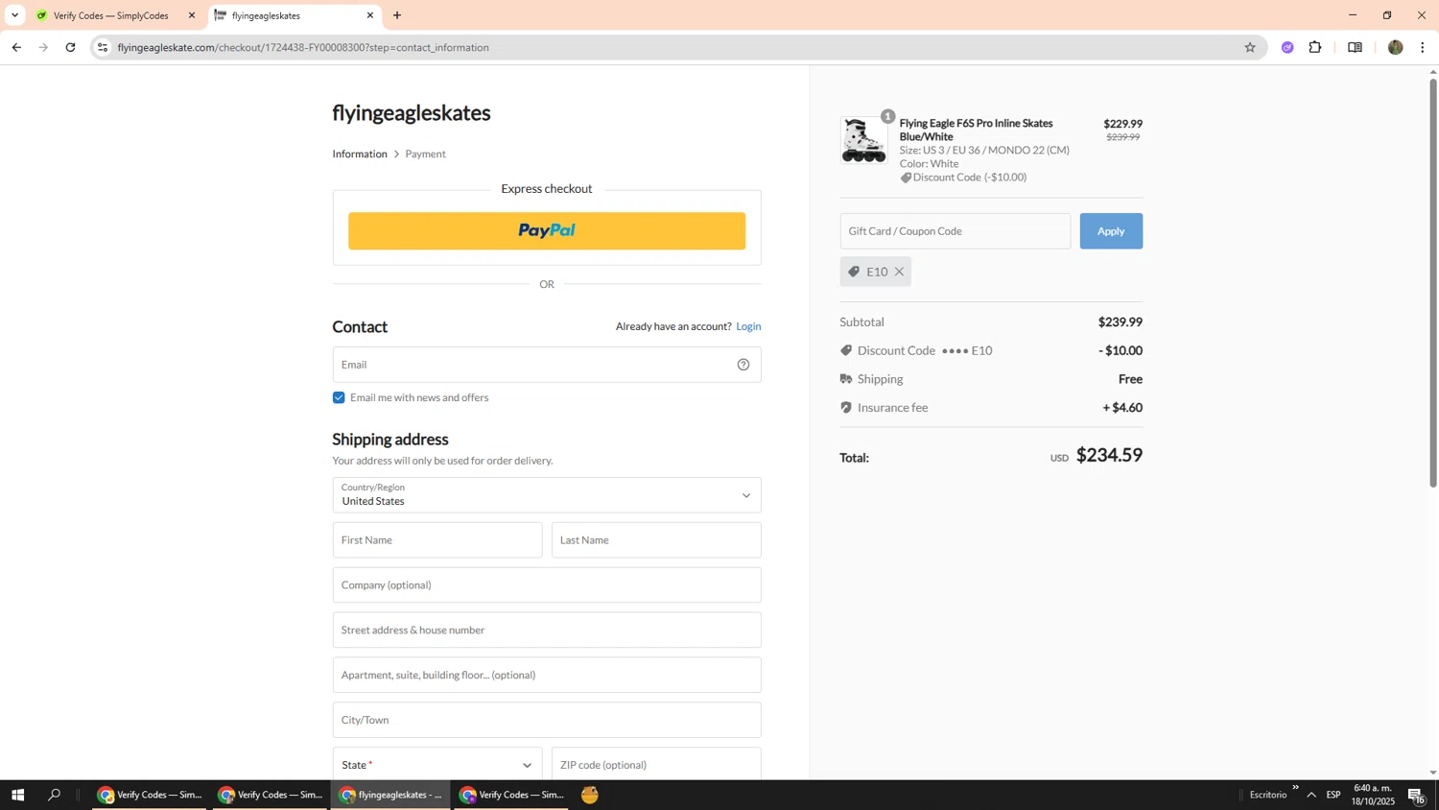Go back to the previous page

(x=16, y=47)
